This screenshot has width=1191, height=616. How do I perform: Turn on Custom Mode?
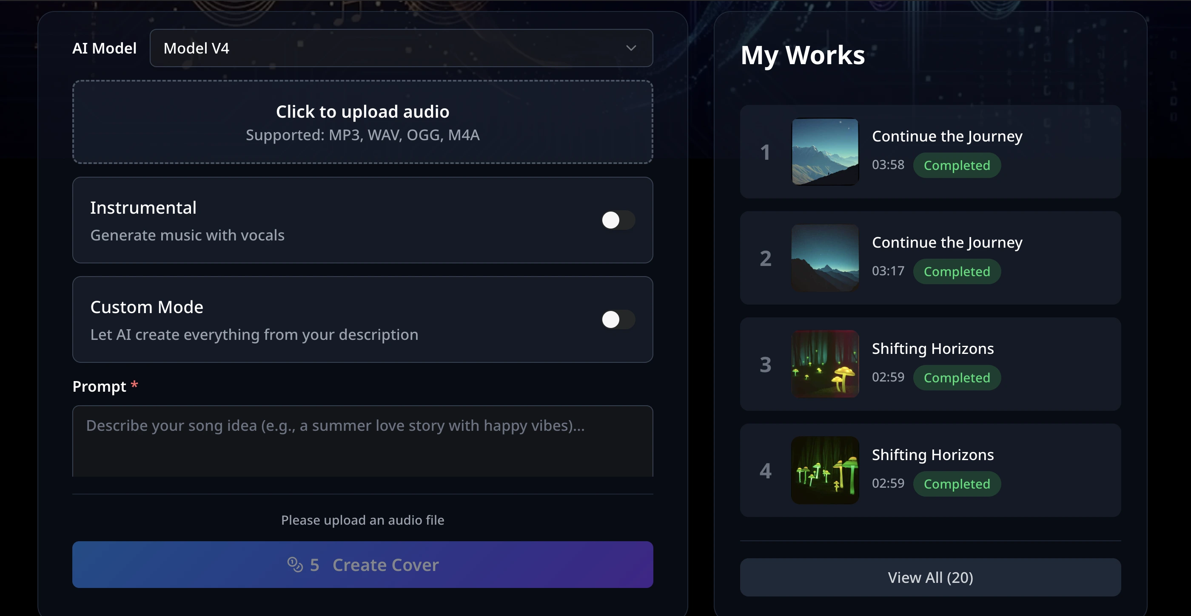tap(618, 319)
